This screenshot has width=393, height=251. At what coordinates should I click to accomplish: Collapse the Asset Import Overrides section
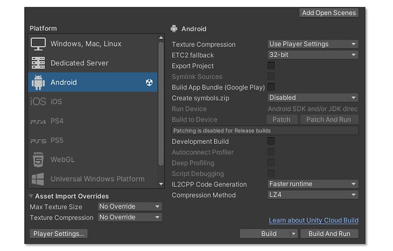pos(31,196)
